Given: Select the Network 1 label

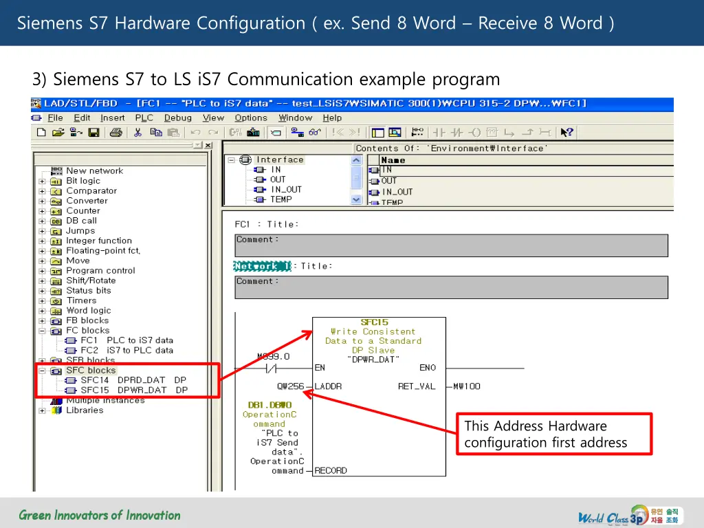Looking at the screenshot, I should [x=262, y=266].
